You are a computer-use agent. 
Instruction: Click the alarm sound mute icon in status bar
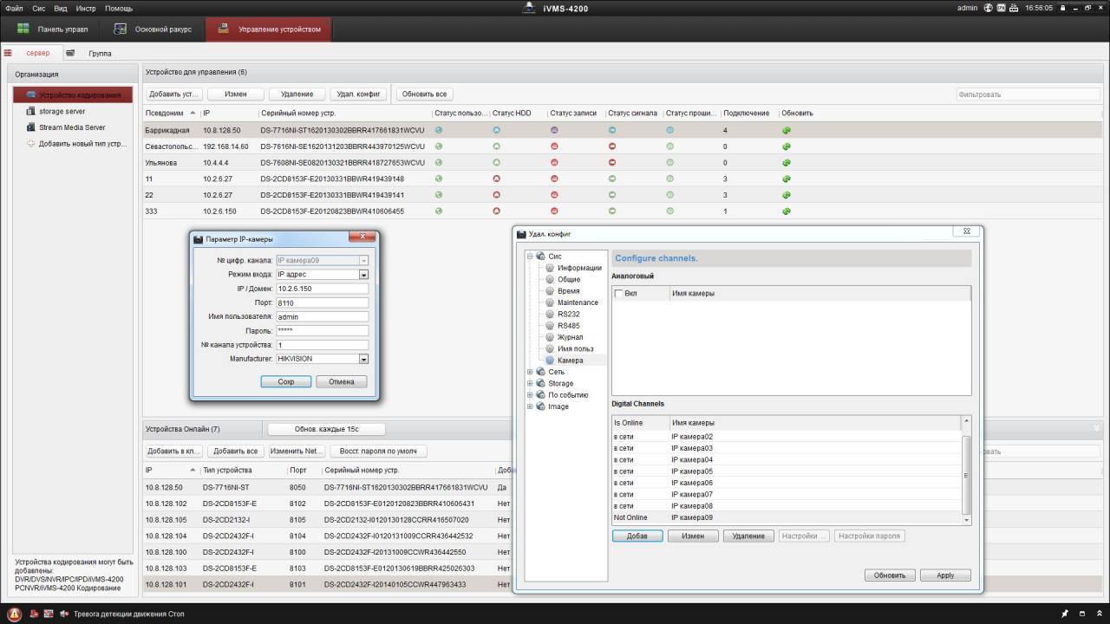pyautogui.click(x=64, y=614)
